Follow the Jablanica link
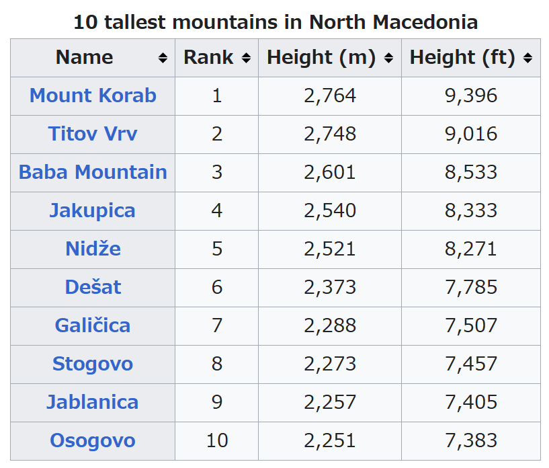The height and width of the screenshot is (468, 549). 93,402
